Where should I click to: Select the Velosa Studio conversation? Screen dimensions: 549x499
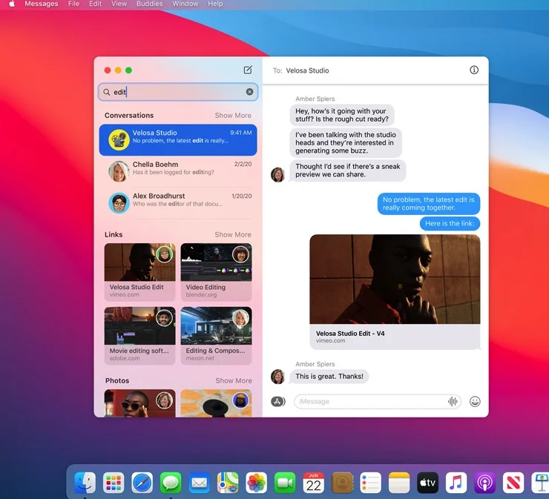pos(178,140)
